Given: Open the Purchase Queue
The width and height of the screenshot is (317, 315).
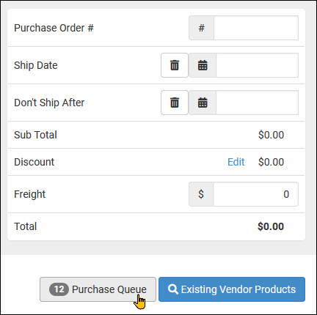Looking at the screenshot, I should tap(98, 289).
